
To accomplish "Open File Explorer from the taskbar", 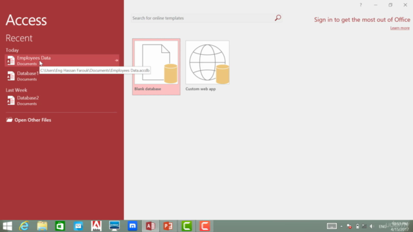I will click(42, 226).
